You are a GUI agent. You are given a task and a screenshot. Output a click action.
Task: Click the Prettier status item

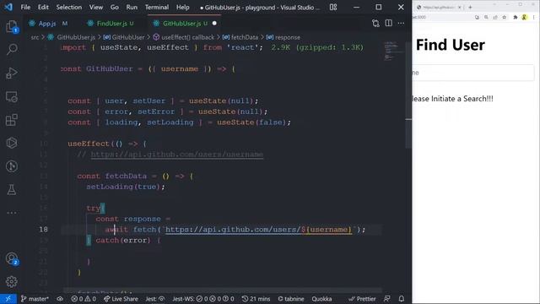point(362,299)
